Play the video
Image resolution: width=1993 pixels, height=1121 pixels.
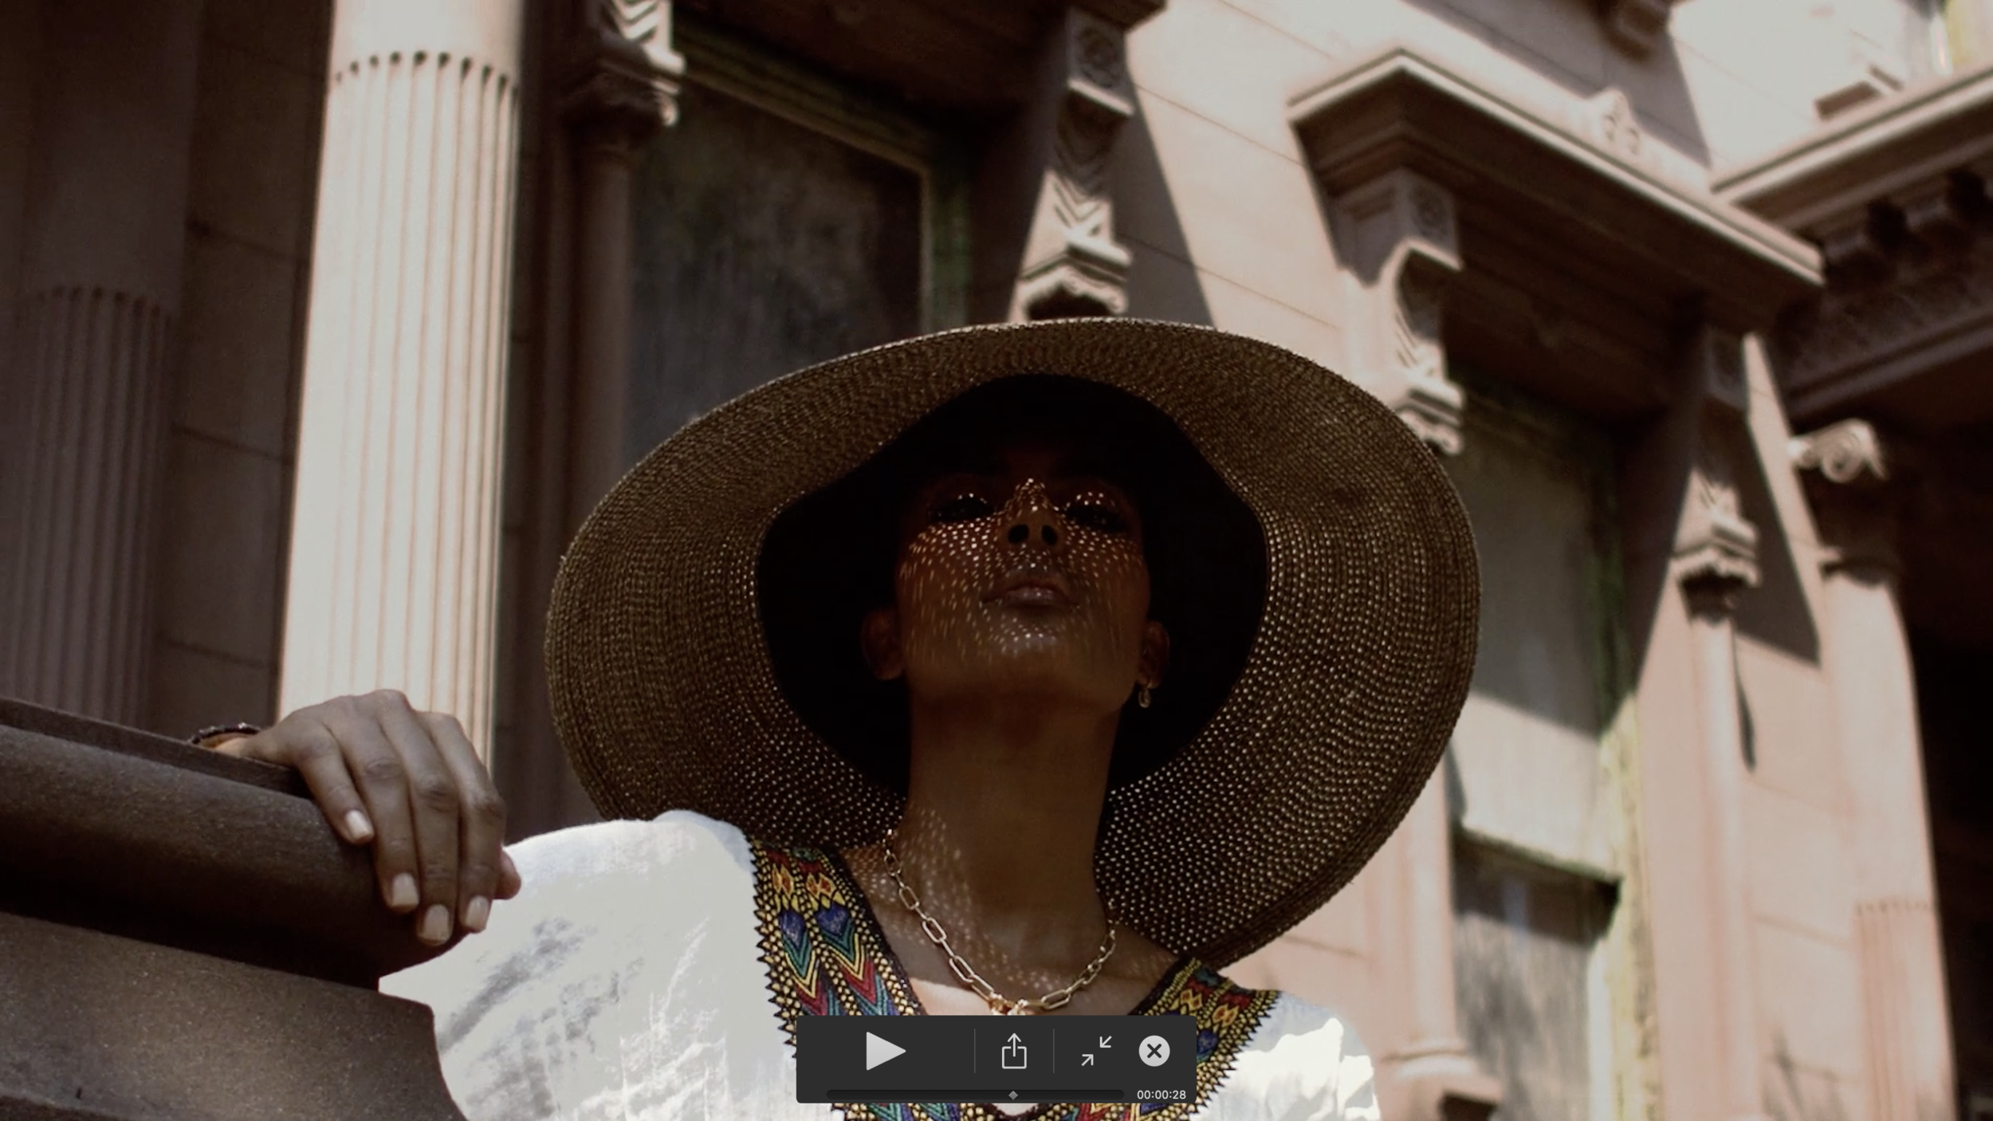[x=885, y=1051]
